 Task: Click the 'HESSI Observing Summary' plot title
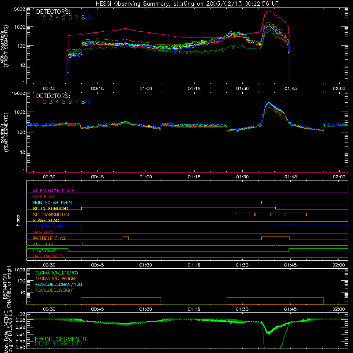187,4
